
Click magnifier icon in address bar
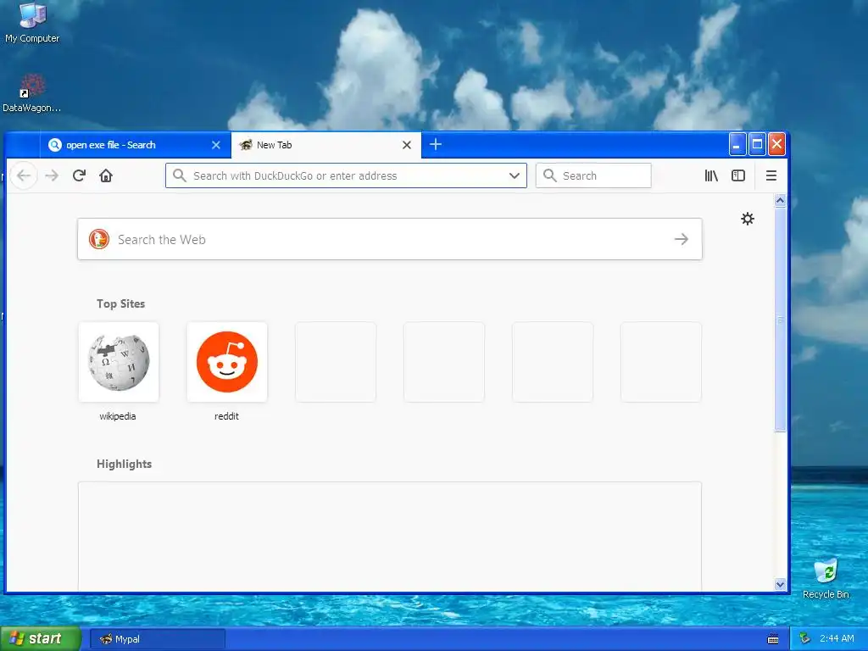tap(180, 175)
